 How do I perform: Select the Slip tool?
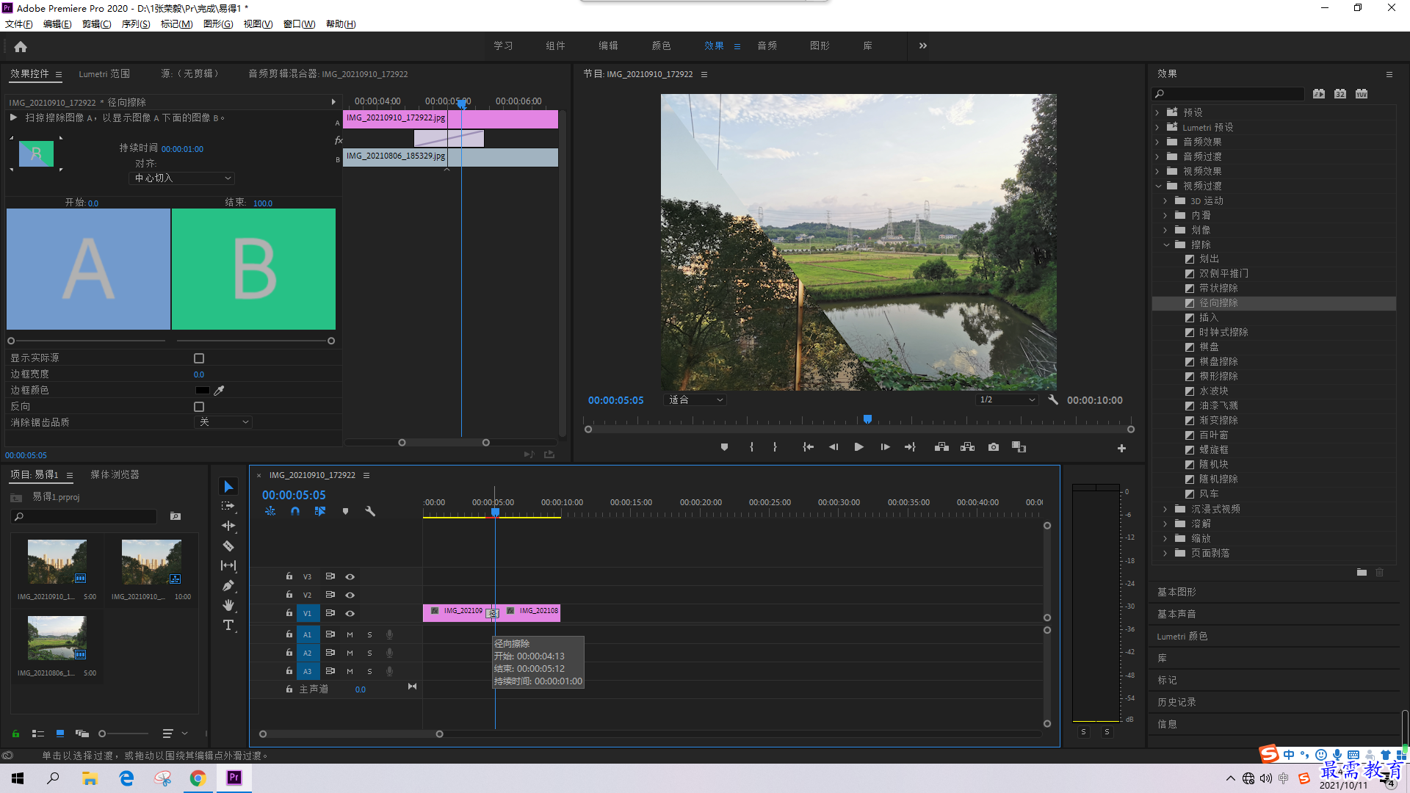click(228, 565)
